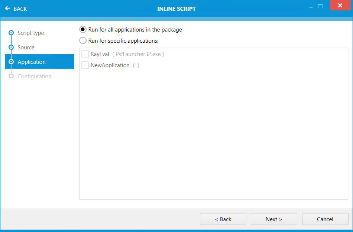Navigate to the Source wizard step
This screenshot has height=232, width=353.
pyautogui.click(x=26, y=47)
